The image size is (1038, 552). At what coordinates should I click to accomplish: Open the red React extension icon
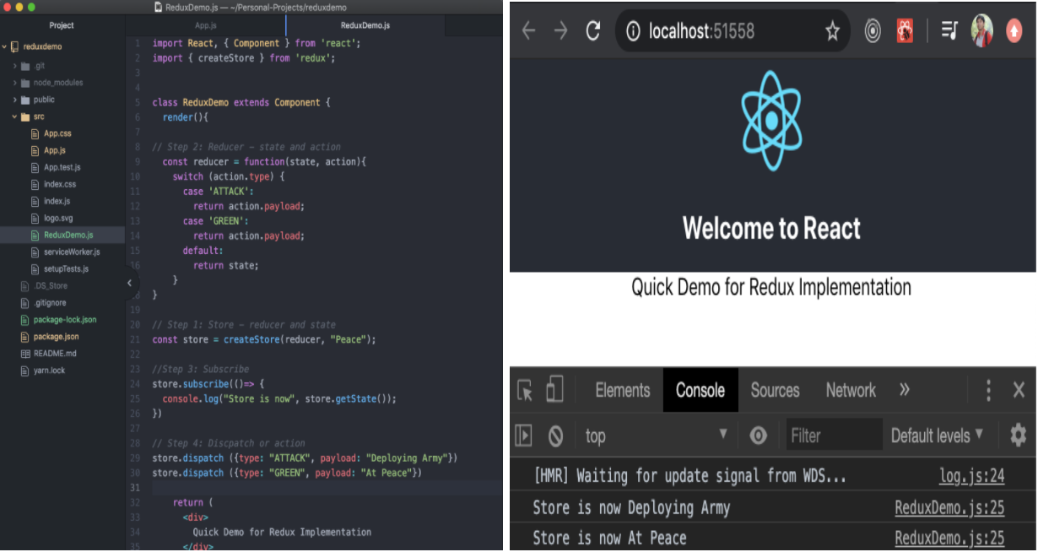[905, 30]
